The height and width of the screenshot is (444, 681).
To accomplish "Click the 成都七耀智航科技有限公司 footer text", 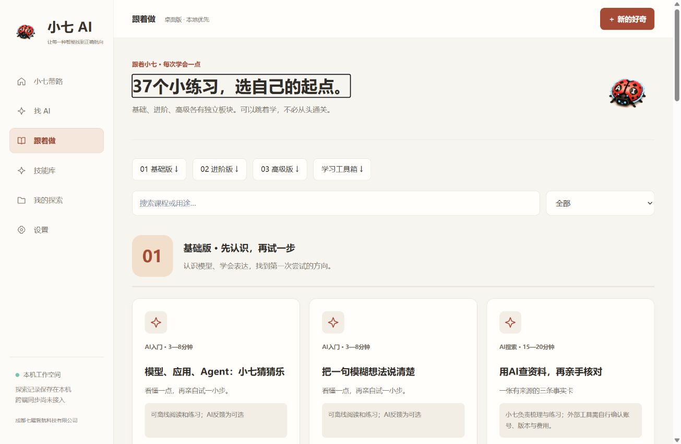I will [46, 420].
